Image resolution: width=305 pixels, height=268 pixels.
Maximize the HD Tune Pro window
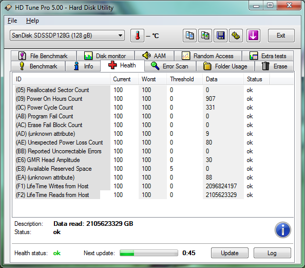coord(270,5)
